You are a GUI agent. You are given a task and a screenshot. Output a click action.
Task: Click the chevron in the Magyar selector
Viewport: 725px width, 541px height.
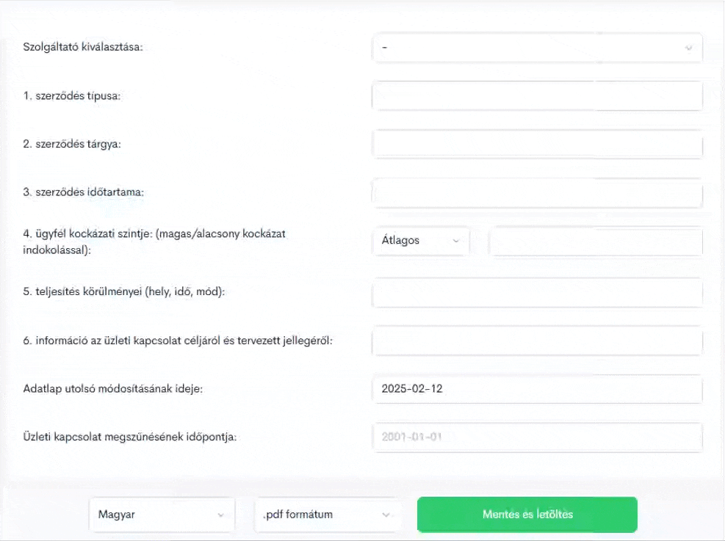coord(220,515)
